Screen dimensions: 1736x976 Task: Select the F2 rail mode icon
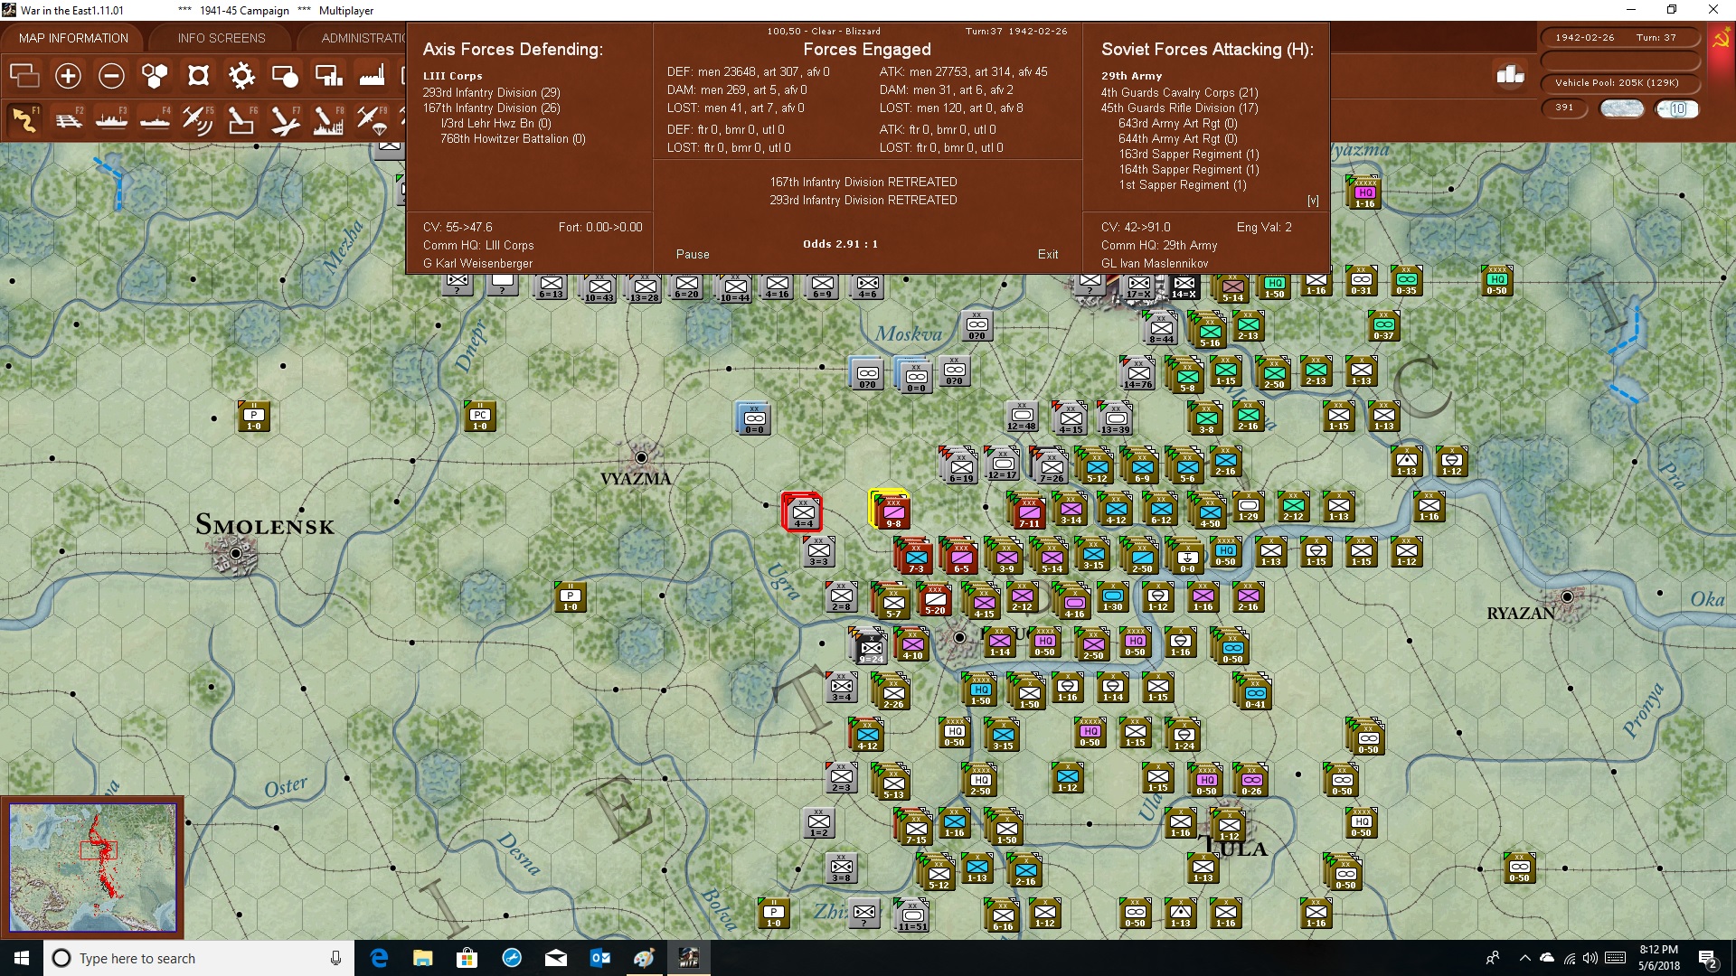click(x=68, y=119)
